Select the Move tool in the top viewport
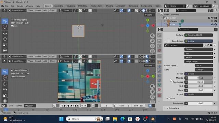Image resolution: width=219 pixels, height=123 pixels. pos(5,33)
